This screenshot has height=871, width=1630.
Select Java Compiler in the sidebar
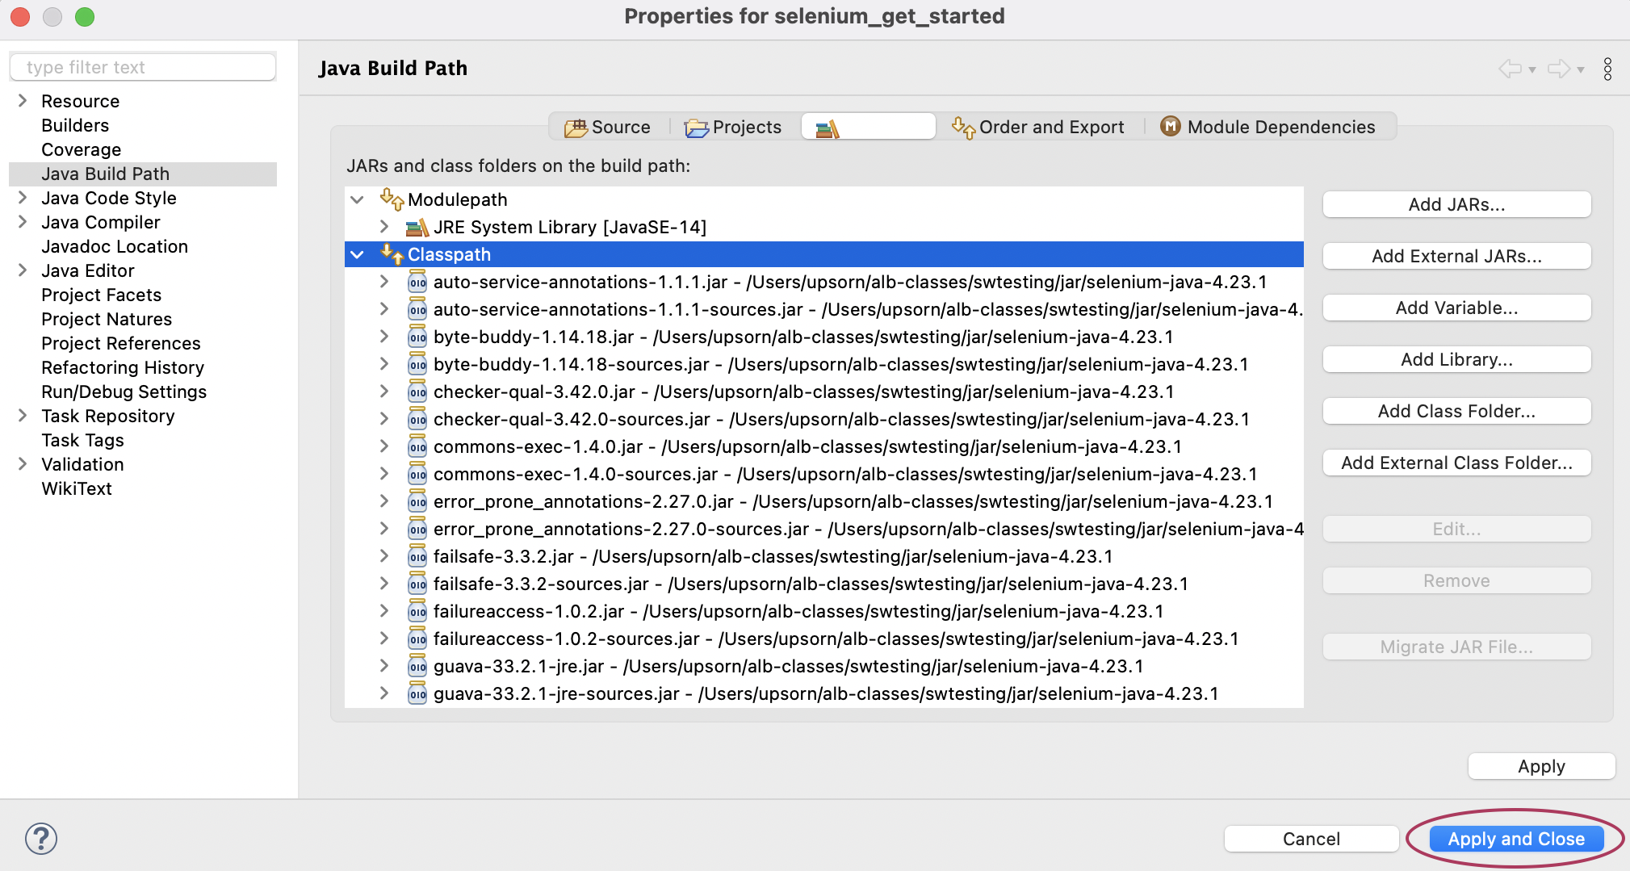pos(100,222)
